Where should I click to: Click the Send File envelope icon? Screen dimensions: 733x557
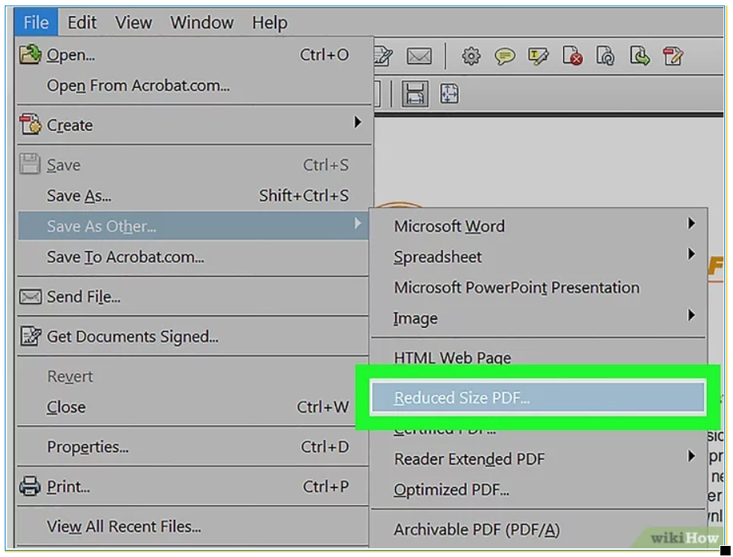click(30, 297)
